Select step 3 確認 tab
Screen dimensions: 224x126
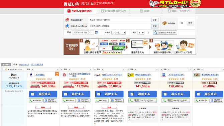(145, 11)
